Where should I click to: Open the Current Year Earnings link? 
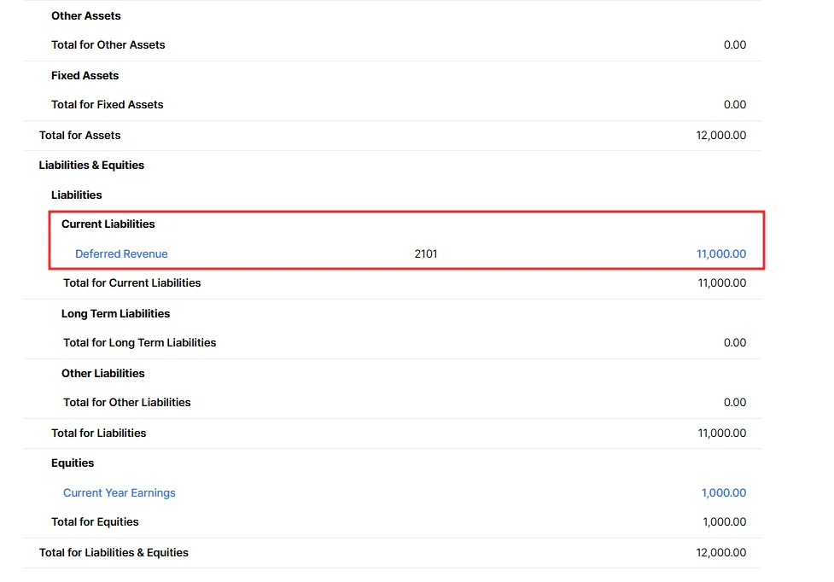(x=119, y=492)
